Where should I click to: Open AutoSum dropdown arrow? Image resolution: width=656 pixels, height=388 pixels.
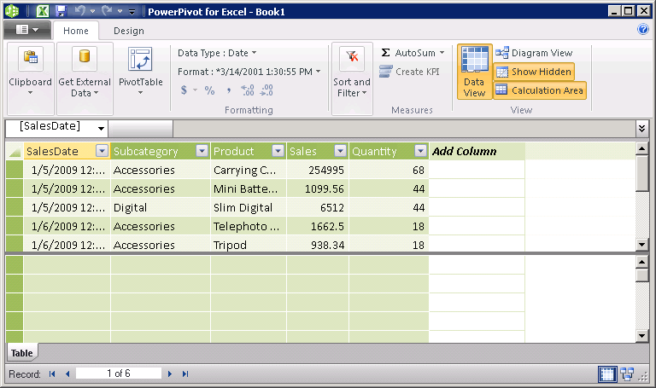(x=442, y=53)
